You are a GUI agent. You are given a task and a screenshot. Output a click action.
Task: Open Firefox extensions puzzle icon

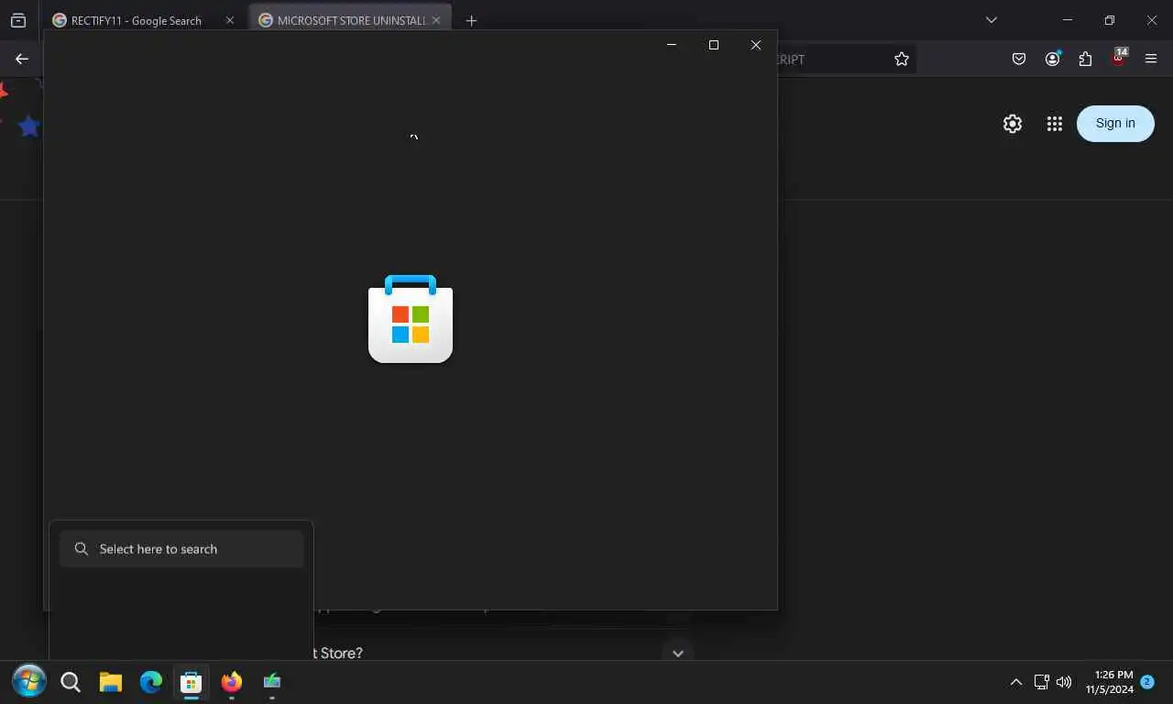coord(1085,59)
